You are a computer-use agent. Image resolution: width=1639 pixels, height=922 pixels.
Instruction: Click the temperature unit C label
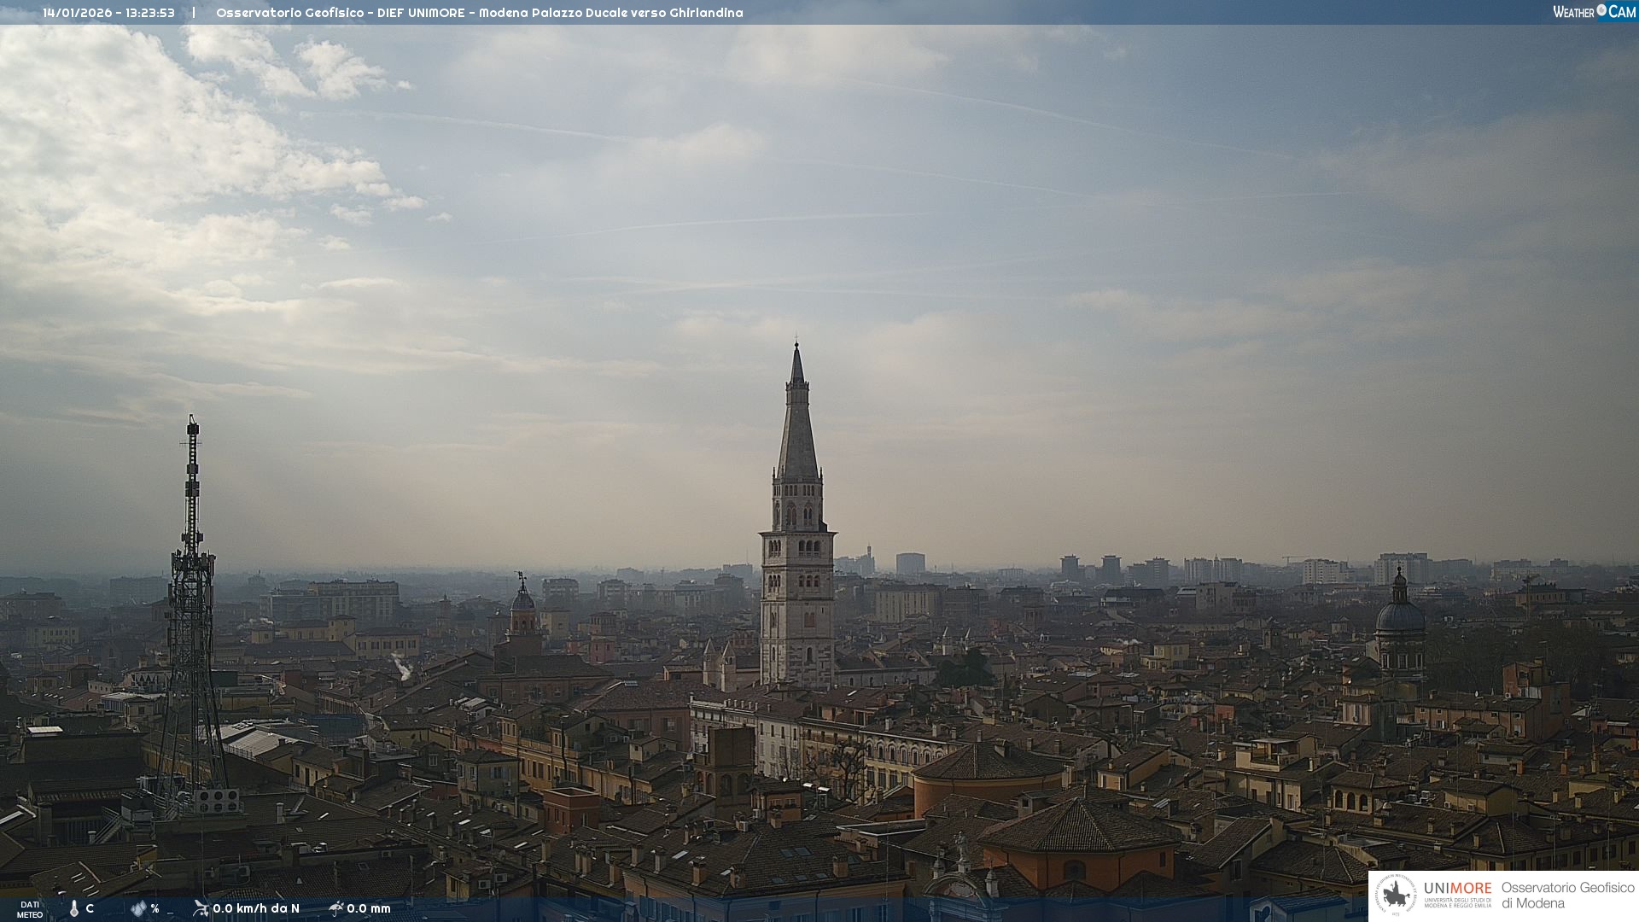pos(90,908)
